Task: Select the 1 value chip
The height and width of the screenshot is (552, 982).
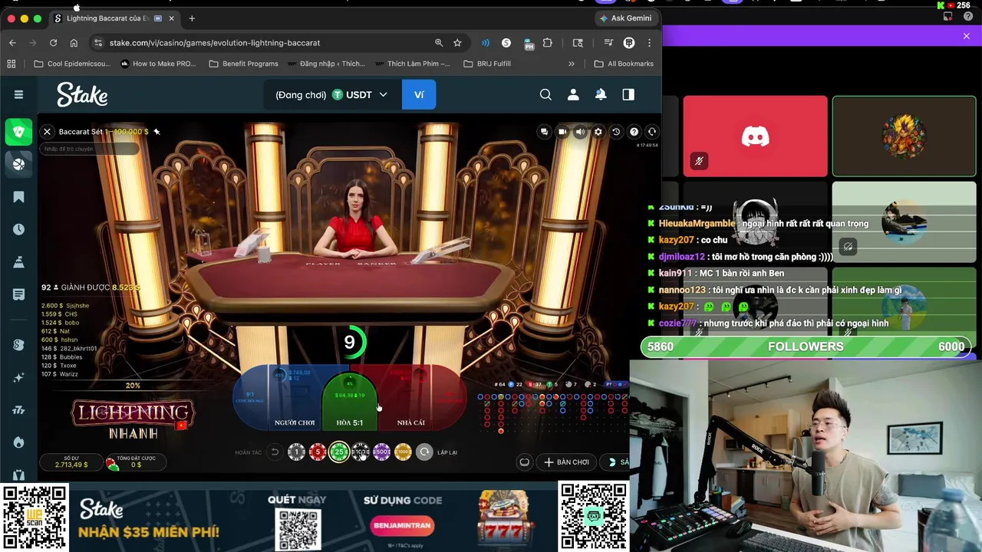Action: click(296, 452)
